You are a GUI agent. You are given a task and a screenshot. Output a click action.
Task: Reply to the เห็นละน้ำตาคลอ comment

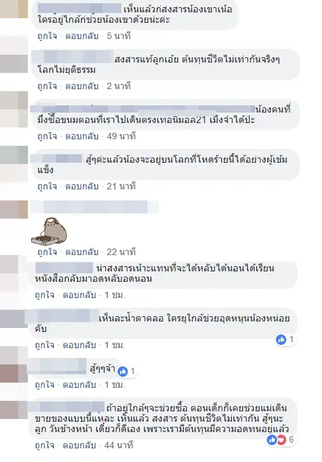click(x=79, y=345)
